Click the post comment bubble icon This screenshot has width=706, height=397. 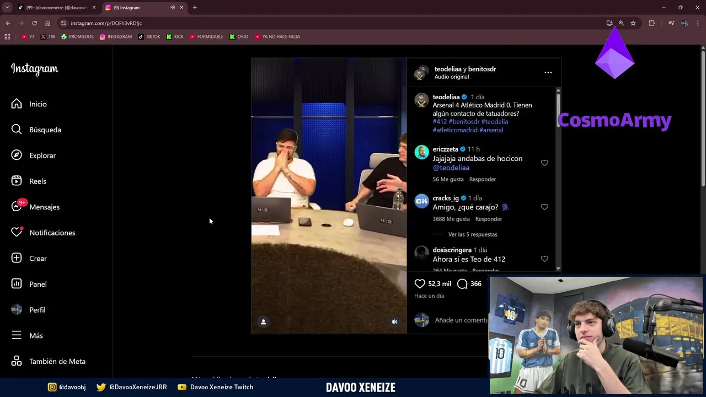tap(462, 283)
